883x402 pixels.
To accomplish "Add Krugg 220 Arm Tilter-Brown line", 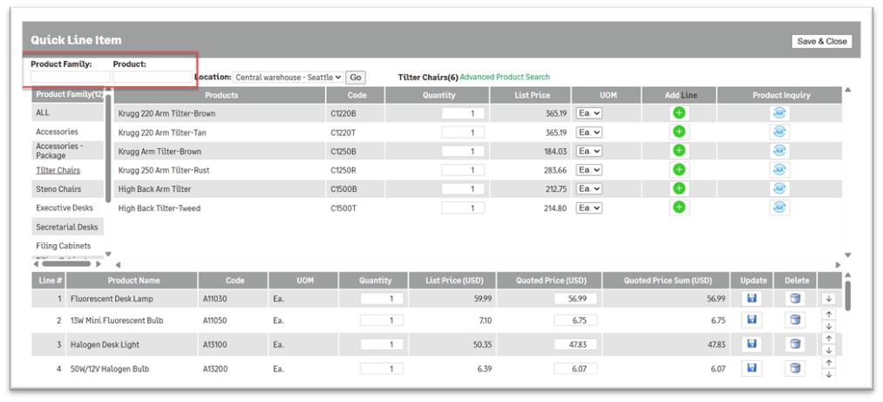I will [x=679, y=113].
